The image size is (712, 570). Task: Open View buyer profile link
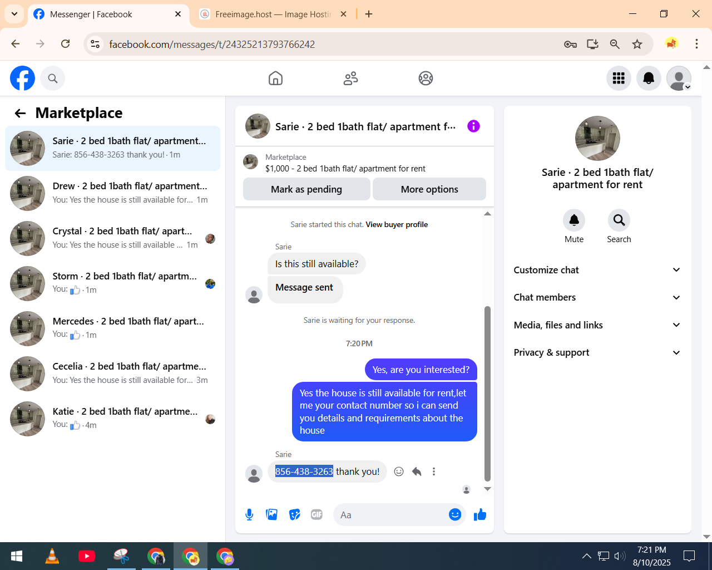(x=397, y=225)
